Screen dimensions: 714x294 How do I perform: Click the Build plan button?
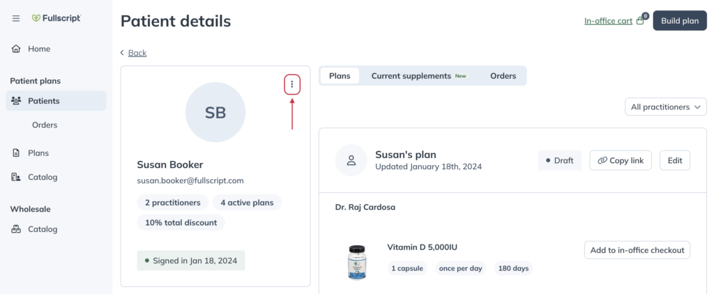pyautogui.click(x=680, y=21)
